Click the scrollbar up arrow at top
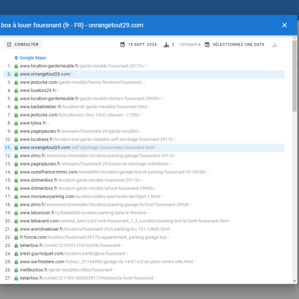Viewport: 299px width, 299px height. click(295, 38)
